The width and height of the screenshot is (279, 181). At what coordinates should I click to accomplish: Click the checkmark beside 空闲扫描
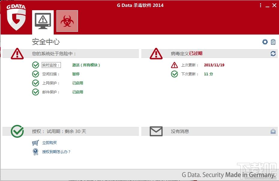36,74
